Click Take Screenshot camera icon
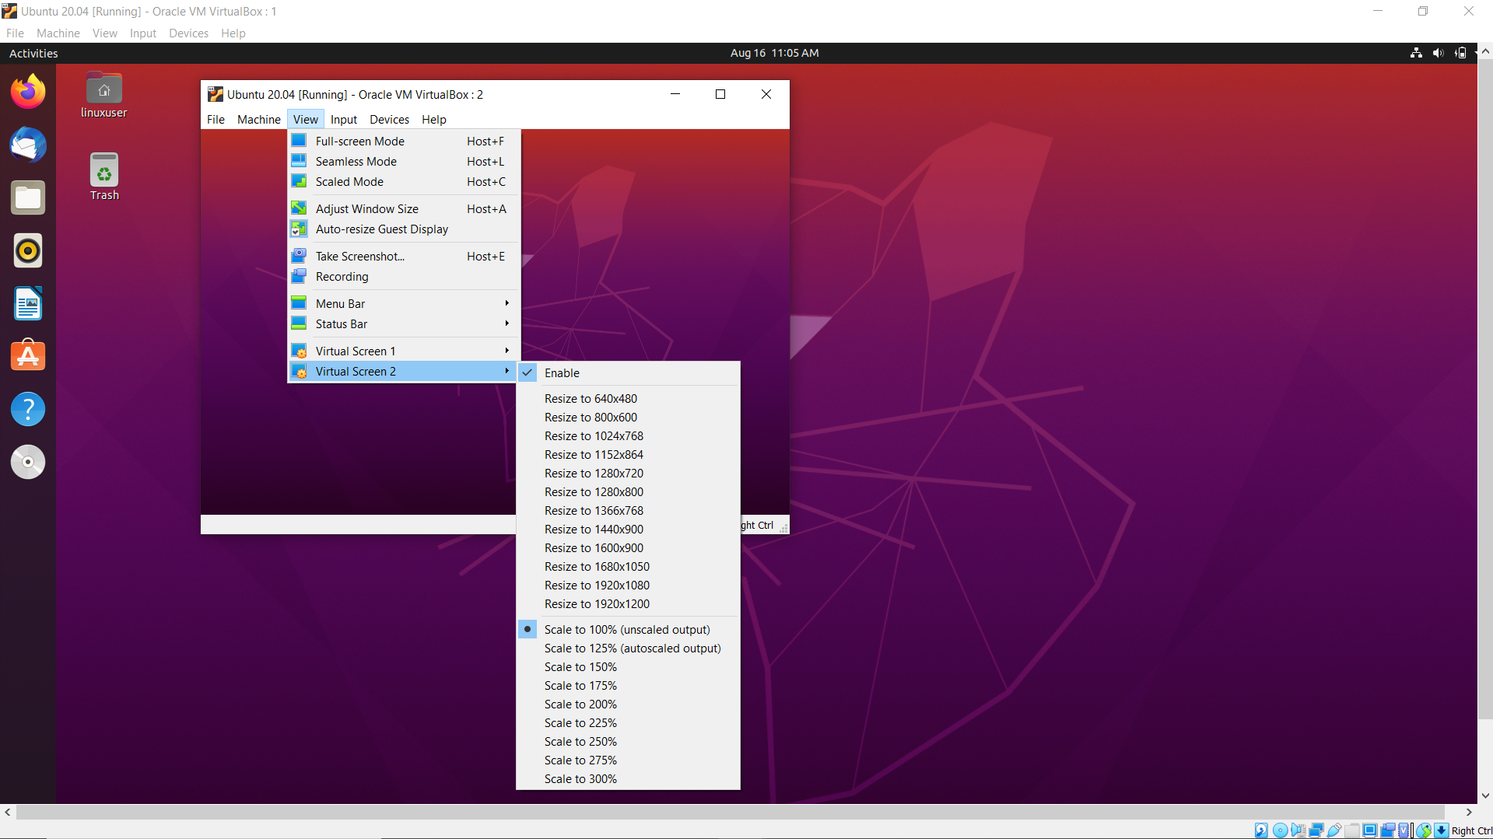Image resolution: width=1493 pixels, height=839 pixels. click(299, 256)
